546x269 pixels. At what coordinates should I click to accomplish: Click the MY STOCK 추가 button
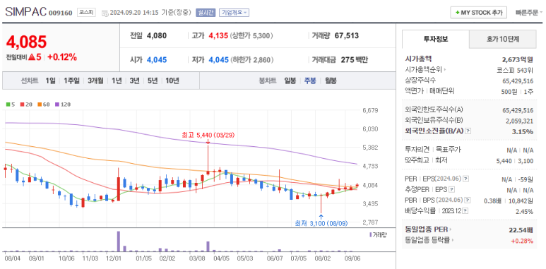click(479, 13)
